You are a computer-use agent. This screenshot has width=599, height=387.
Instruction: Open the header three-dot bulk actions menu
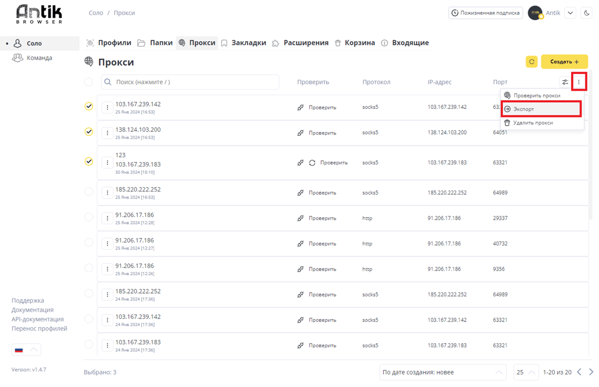[579, 82]
